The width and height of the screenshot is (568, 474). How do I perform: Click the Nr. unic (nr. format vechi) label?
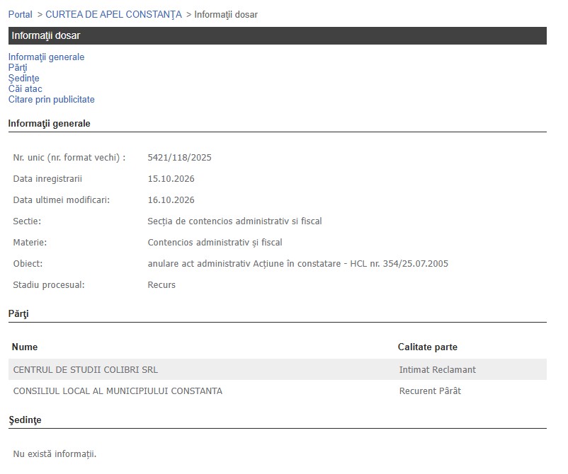[x=69, y=157]
